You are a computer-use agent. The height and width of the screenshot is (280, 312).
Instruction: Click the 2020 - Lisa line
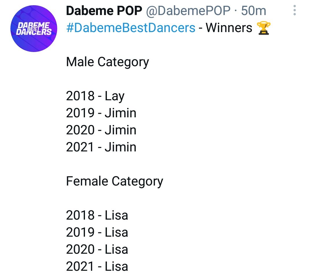click(97, 250)
